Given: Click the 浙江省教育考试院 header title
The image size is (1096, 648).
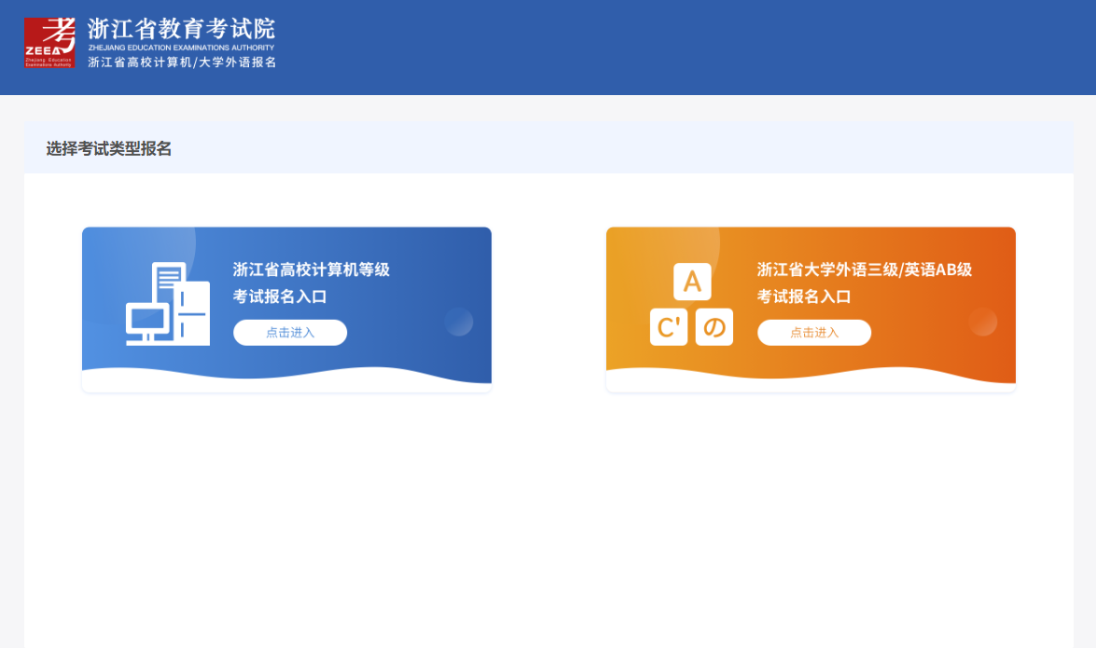Looking at the screenshot, I should (182, 29).
